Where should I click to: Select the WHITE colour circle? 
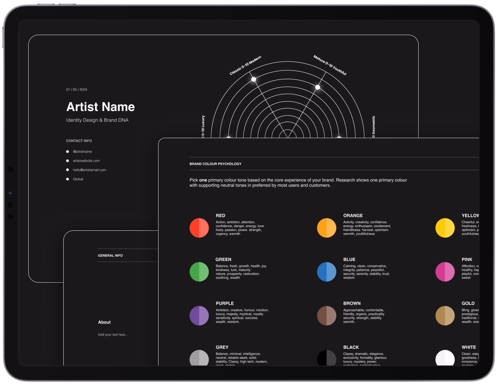(x=445, y=358)
